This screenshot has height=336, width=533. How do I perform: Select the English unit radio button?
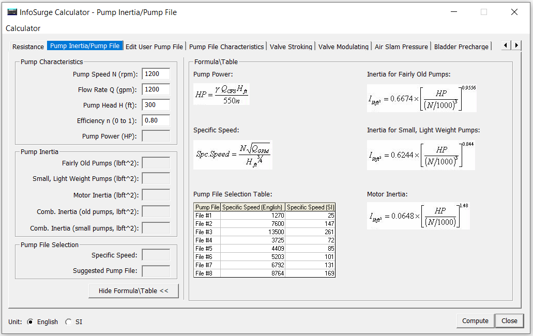31,322
